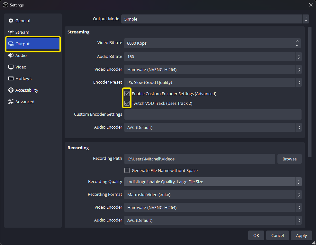316x245 pixels.
Task: Click the Audio speaker icon
Action: 11,55
